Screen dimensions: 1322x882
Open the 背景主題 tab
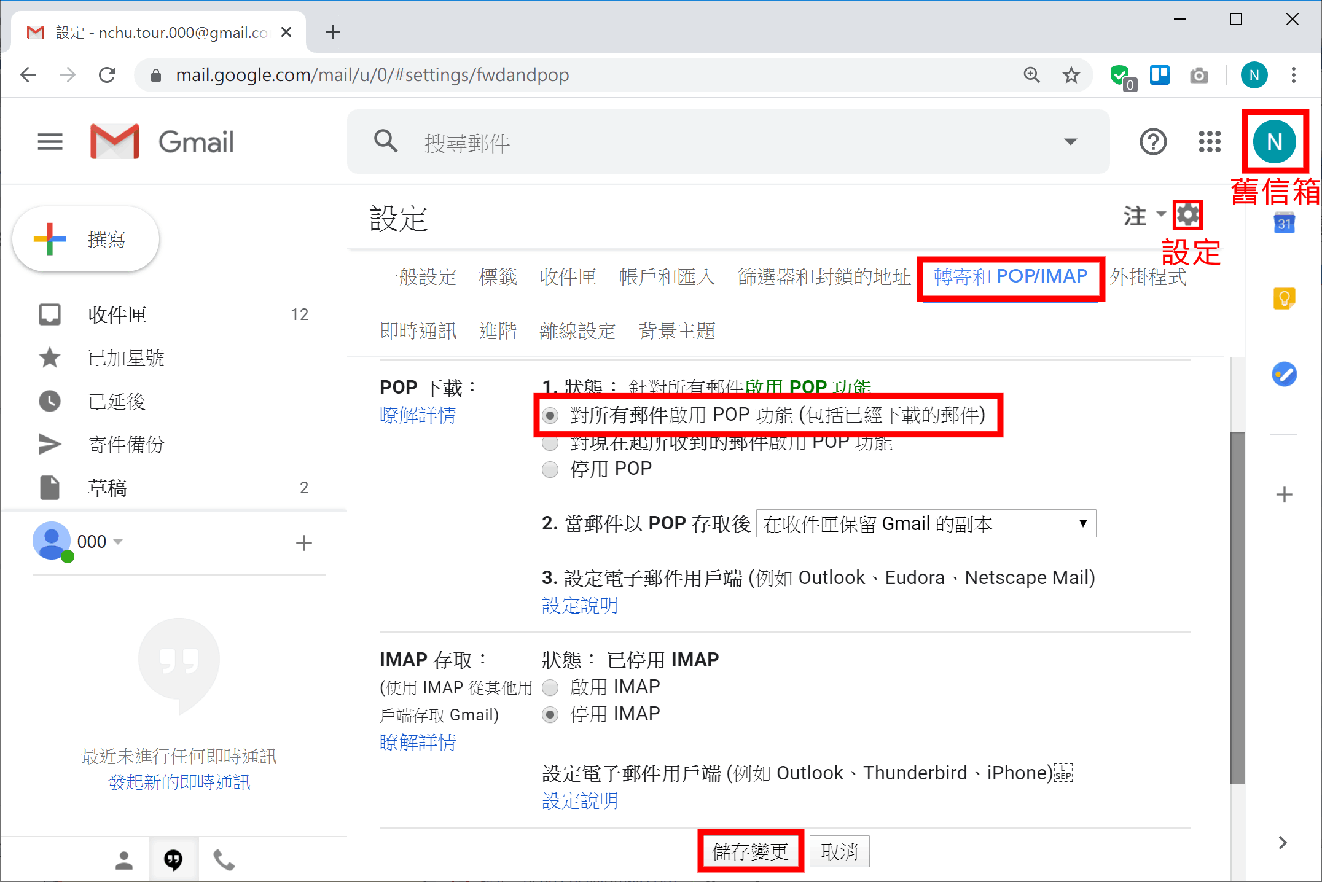click(677, 331)
